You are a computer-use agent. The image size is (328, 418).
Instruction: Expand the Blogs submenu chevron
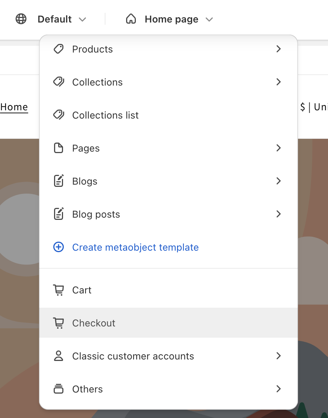(x=278, y=181)
